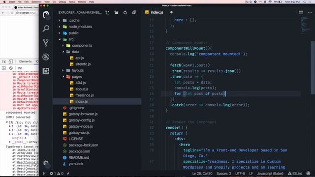Click the New File icon in Explorer
The width and height of the screenshot is (315, 177).
[x=107, y=12]
